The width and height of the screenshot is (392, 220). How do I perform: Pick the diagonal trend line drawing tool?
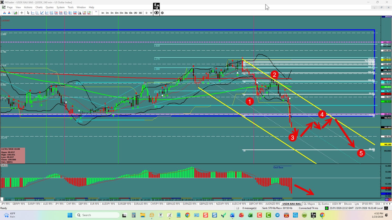(x=42, y=13)
